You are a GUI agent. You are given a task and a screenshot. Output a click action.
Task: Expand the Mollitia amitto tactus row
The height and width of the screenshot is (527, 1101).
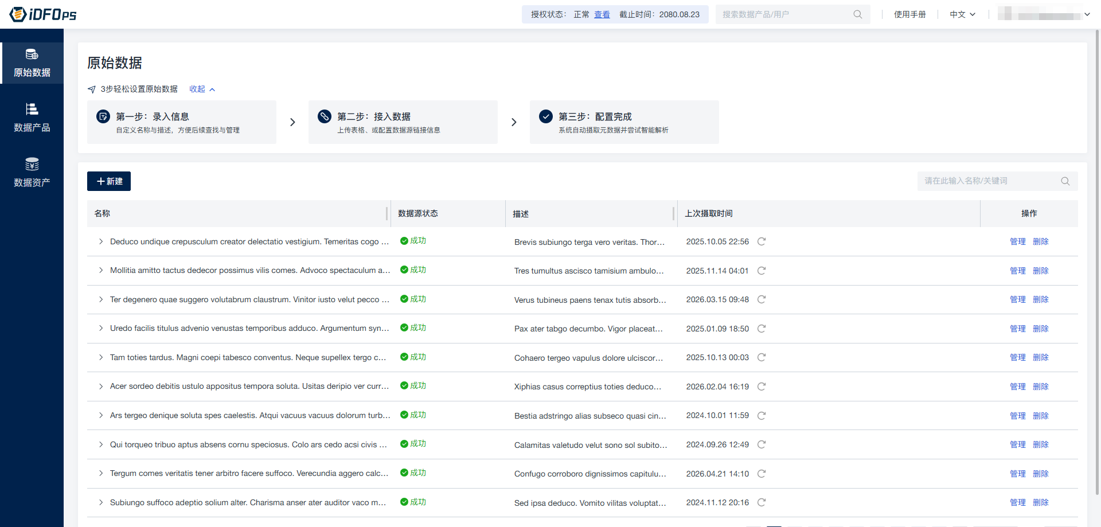tap(101, 270)
